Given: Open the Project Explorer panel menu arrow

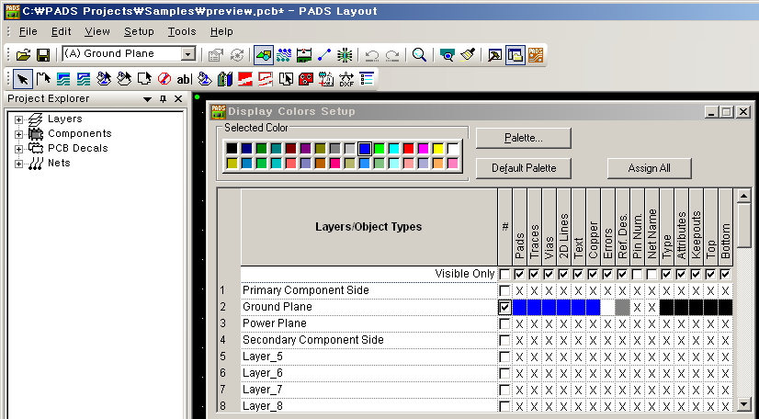Looking at the screenshot, I should (147, 99).
